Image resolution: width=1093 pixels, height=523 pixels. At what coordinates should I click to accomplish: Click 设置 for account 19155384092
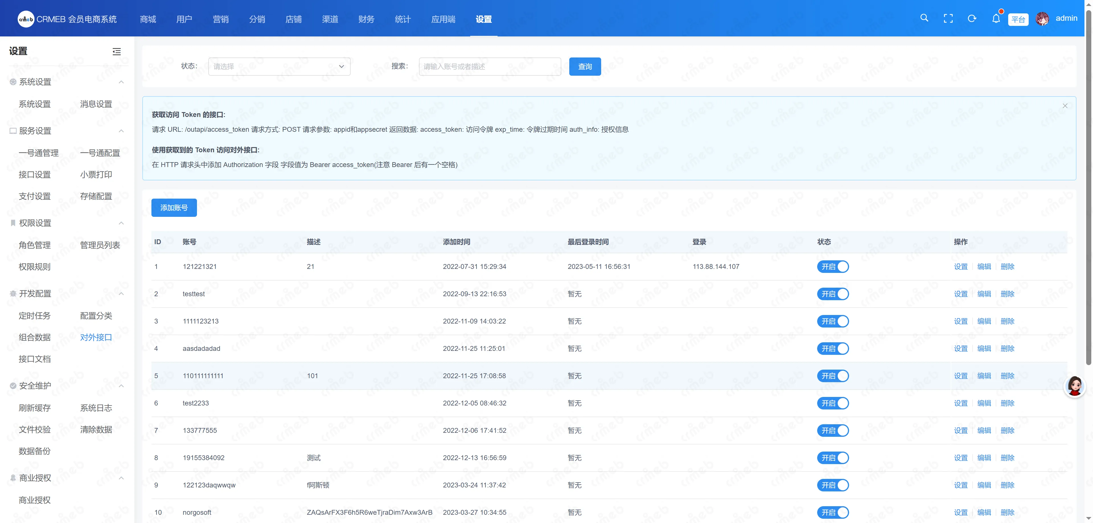961,458
